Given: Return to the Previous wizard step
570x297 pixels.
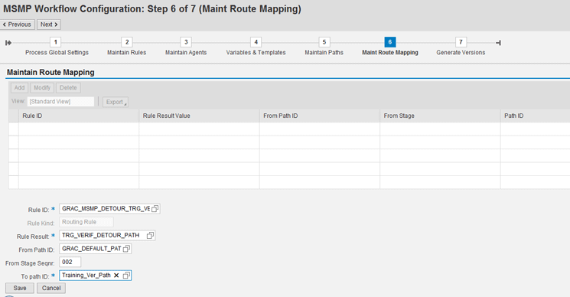Looking at the screenshot, I should click(x=17, y=24).
